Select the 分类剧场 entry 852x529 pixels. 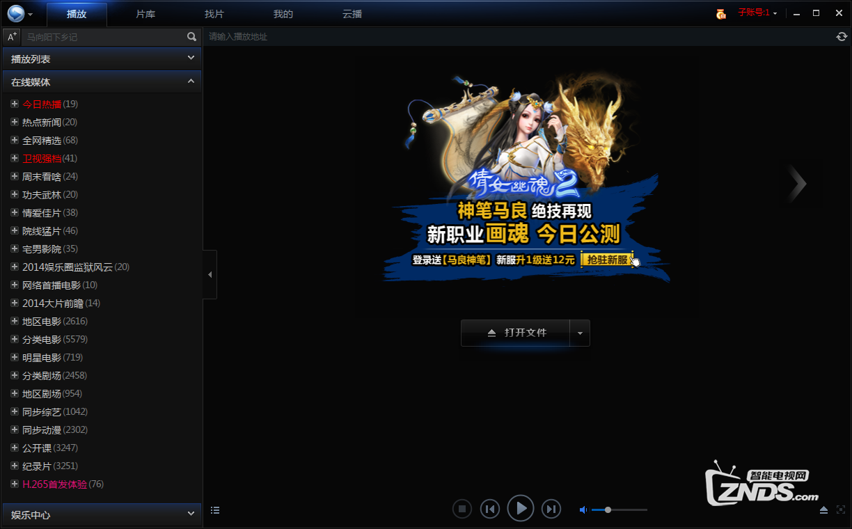pyautogui.click(x=54, y=375)
